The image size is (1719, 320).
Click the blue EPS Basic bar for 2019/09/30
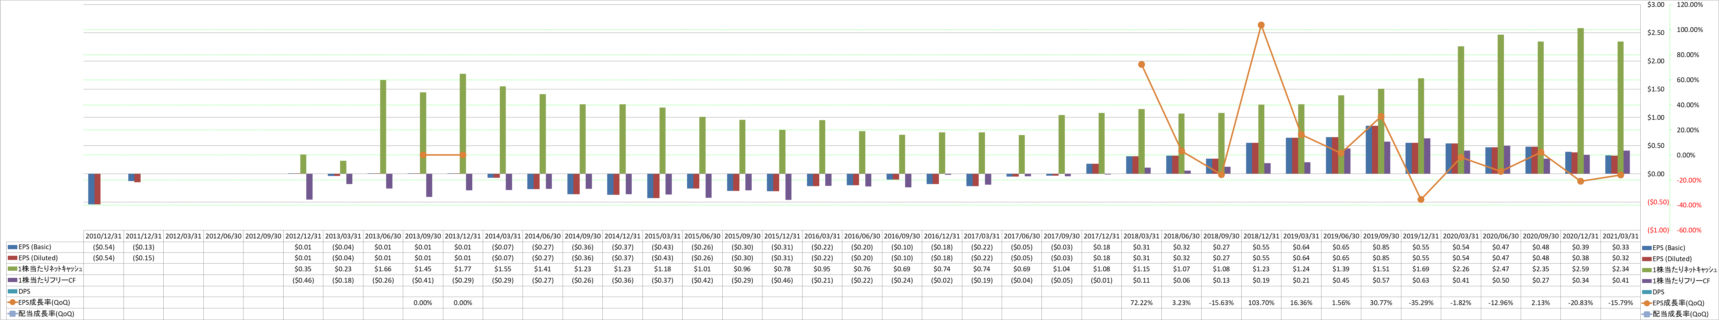click(x=1369, y=150)
